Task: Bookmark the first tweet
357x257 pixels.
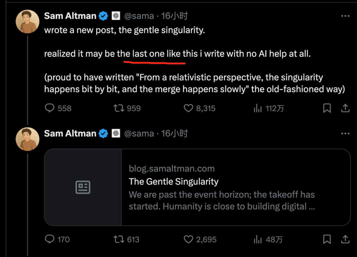Action: (327, 108)
